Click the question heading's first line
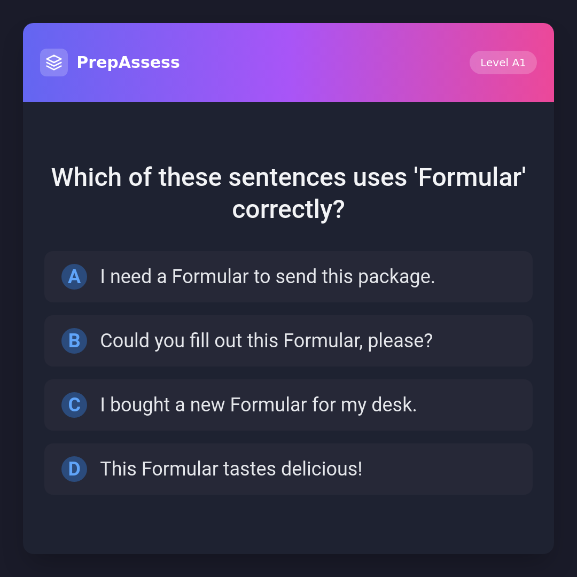Screen dimensions: 577x577 point(288,177)
